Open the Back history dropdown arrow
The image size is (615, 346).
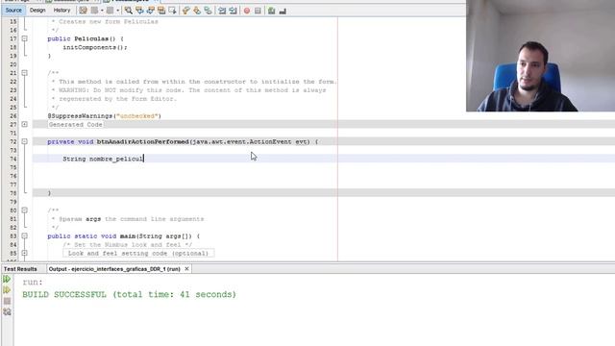click(x=102, y=11)
